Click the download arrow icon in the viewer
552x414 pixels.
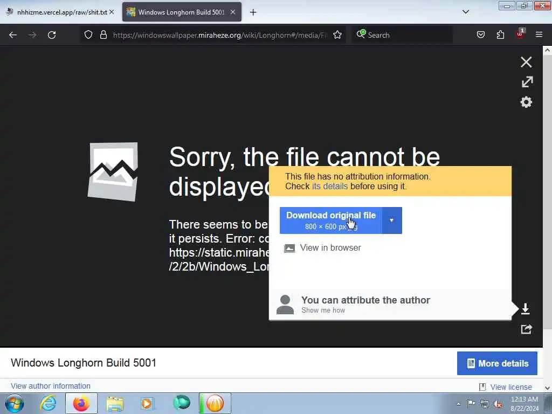[525, 309]
